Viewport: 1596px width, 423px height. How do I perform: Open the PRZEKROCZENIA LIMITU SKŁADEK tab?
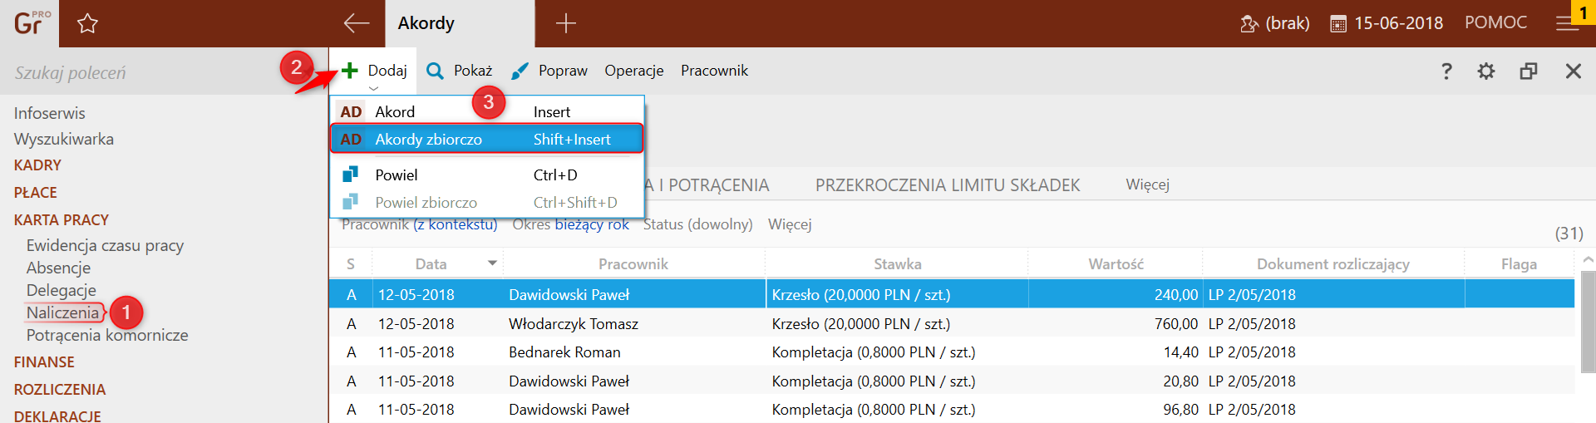(948, 184)
